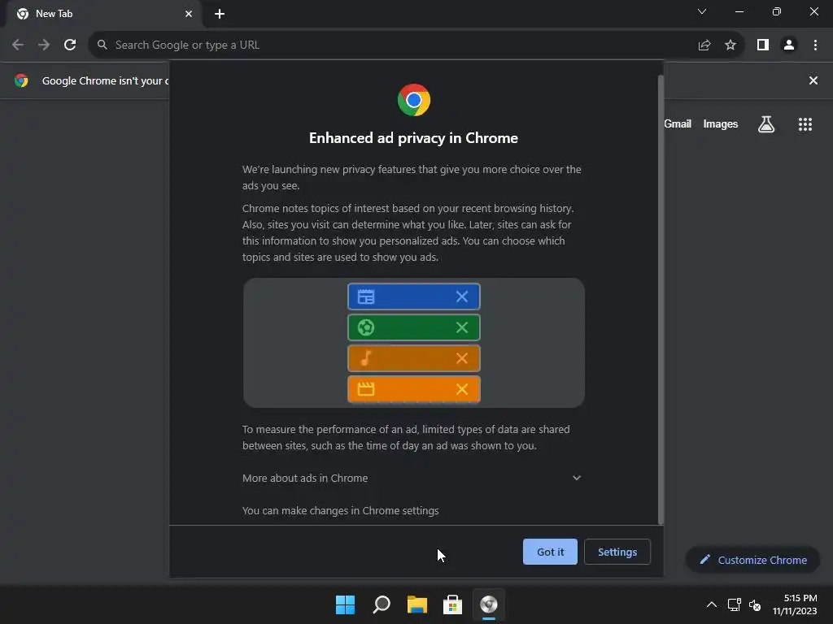This screenshot has width=833, height=624.
Task: Open File Explorer from taskbar
Action: [417, 604]
